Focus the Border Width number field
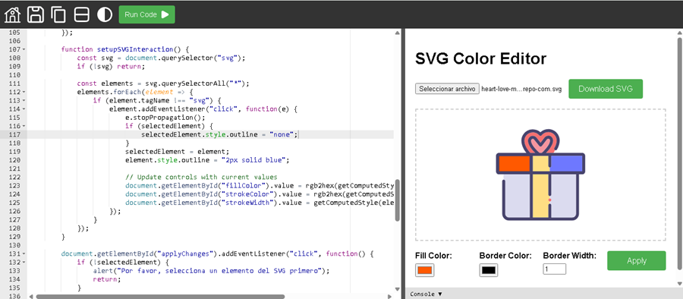The image size is (683, 299). pos(555,269)
